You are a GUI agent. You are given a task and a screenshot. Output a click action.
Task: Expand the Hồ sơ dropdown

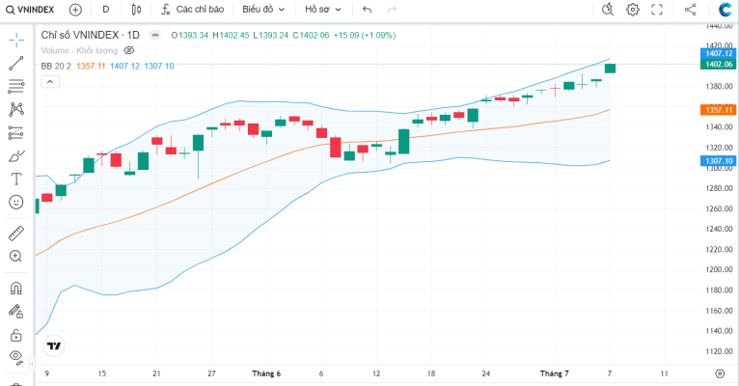point(323,10)
